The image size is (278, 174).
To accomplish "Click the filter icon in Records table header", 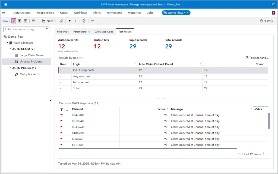I will point(62,109).
